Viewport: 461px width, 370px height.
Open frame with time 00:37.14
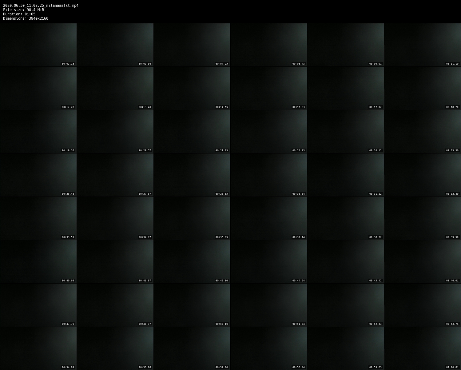coord(269,218)
